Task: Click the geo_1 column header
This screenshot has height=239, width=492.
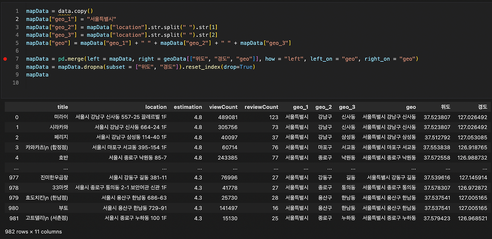Action: (300, 107)
